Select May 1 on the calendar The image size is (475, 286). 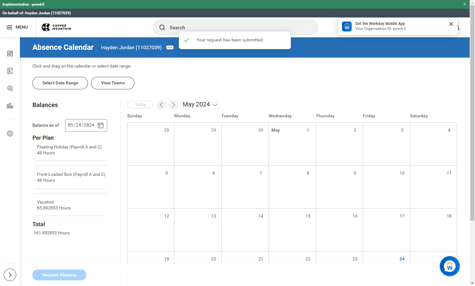click(292, 144)
